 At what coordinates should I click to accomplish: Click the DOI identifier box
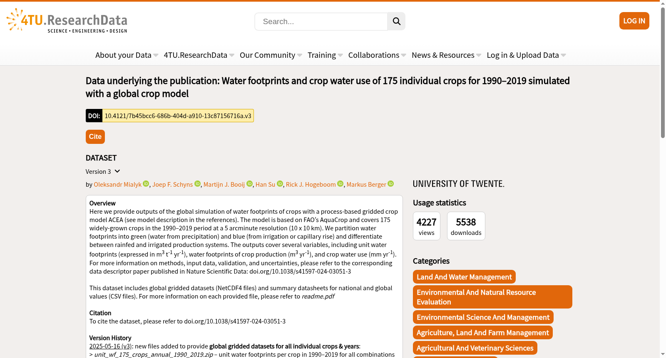170,116
